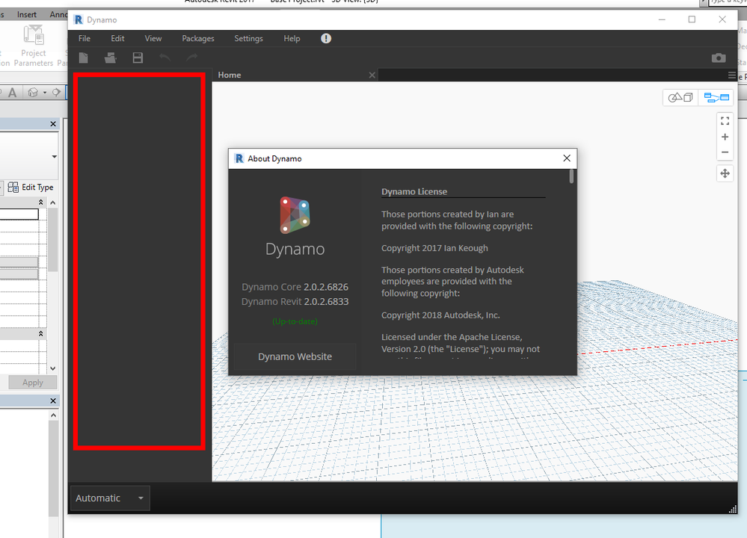Open the Edit menu
The height and width of the screenshot is (538, 747).
point(117,39)
